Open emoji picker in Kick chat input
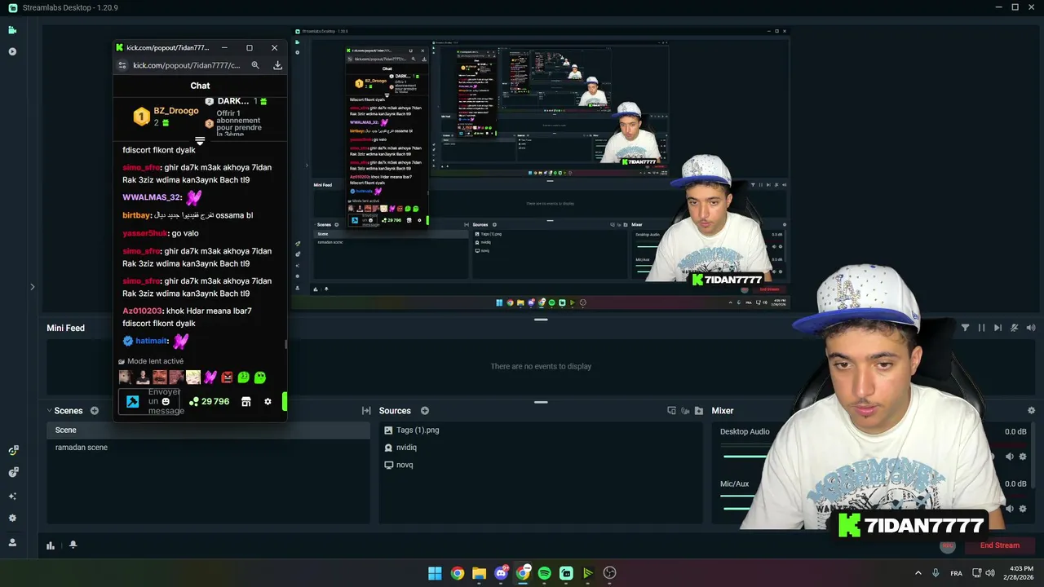The width and height of the screenshot is (1044, 587). tap(166, 401)
